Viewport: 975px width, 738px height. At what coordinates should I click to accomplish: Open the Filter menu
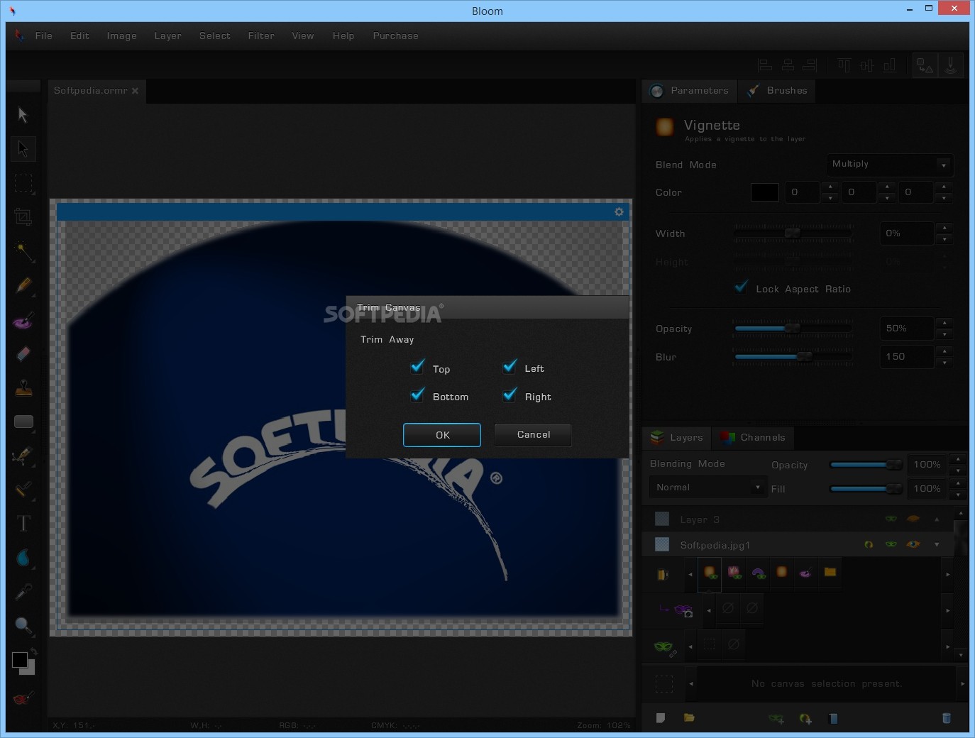(x=261, y=36)
